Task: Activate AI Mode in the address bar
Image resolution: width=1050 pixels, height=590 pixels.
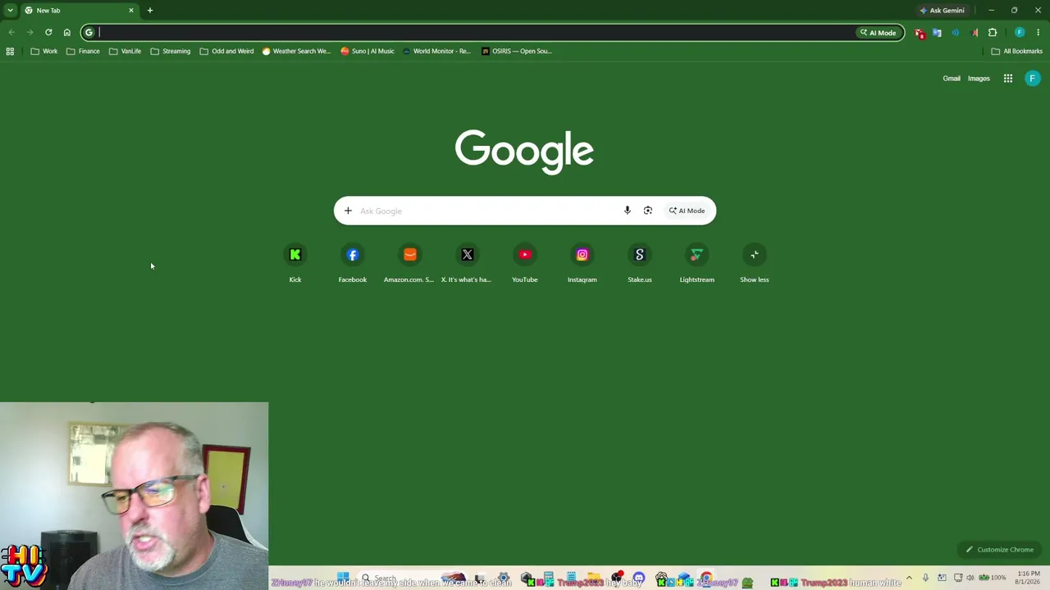Action: click(878, 33)
